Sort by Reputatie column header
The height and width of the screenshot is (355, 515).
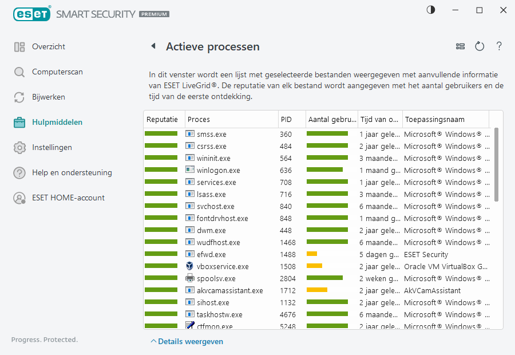click(x=162, y=120)
